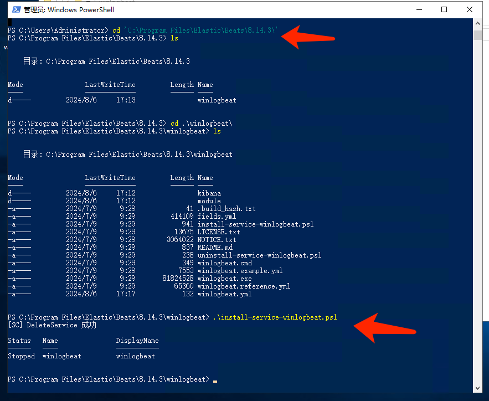Click the winlogbeat.exe entry in listing
Screen dimensions: 489x401
pos(224,279)
